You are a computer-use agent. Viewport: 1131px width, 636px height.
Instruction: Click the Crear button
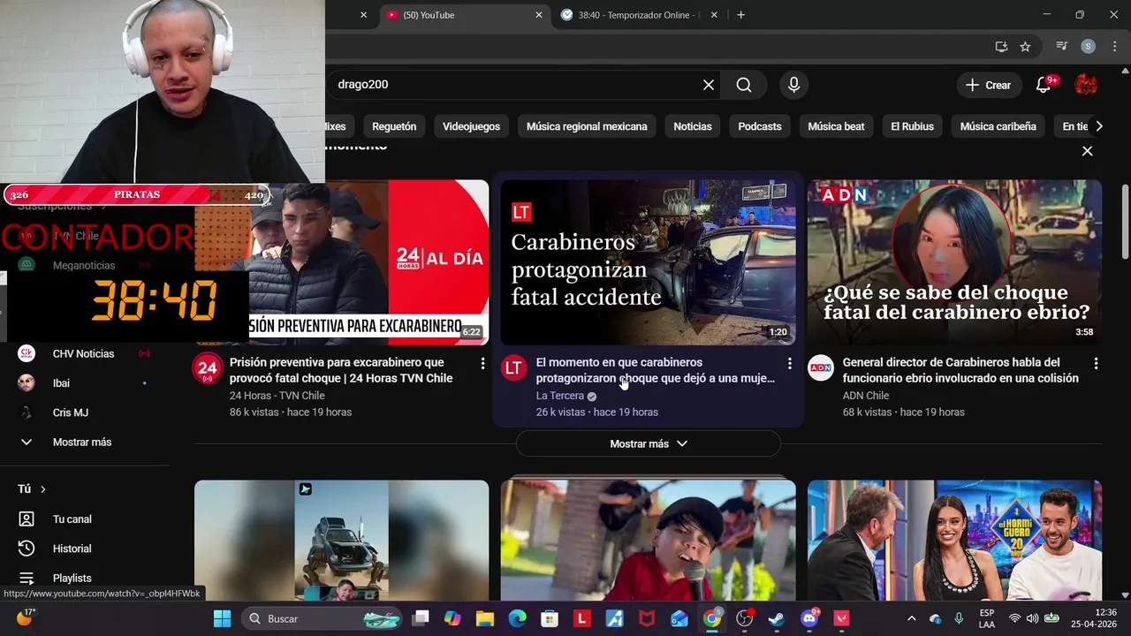pyautogui.click(x=988, y=85)
